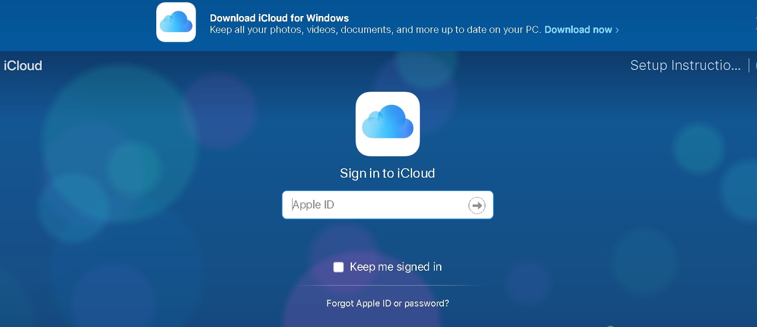This screenshot has height=327, width=757.
Task: Click the iCloud title in the header
Action: (x=23, y=66)
